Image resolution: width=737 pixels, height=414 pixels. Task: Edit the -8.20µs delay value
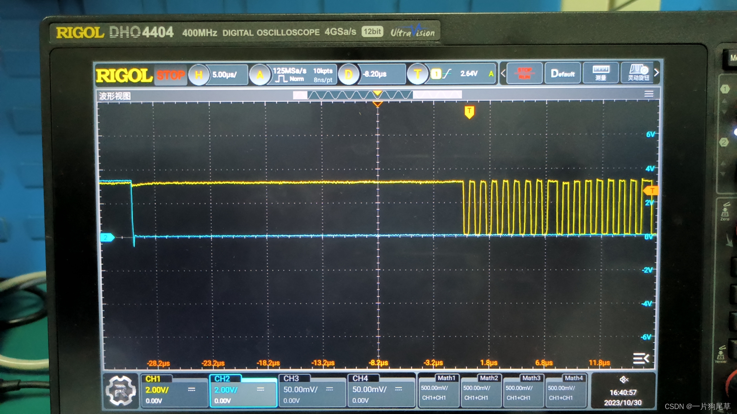click(x=375, y=74)
